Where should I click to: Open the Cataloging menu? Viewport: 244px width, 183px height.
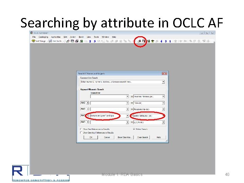click(43, 37)
